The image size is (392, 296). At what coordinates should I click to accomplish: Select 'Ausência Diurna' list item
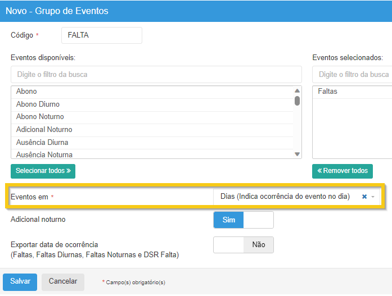[x=152, y=143]
